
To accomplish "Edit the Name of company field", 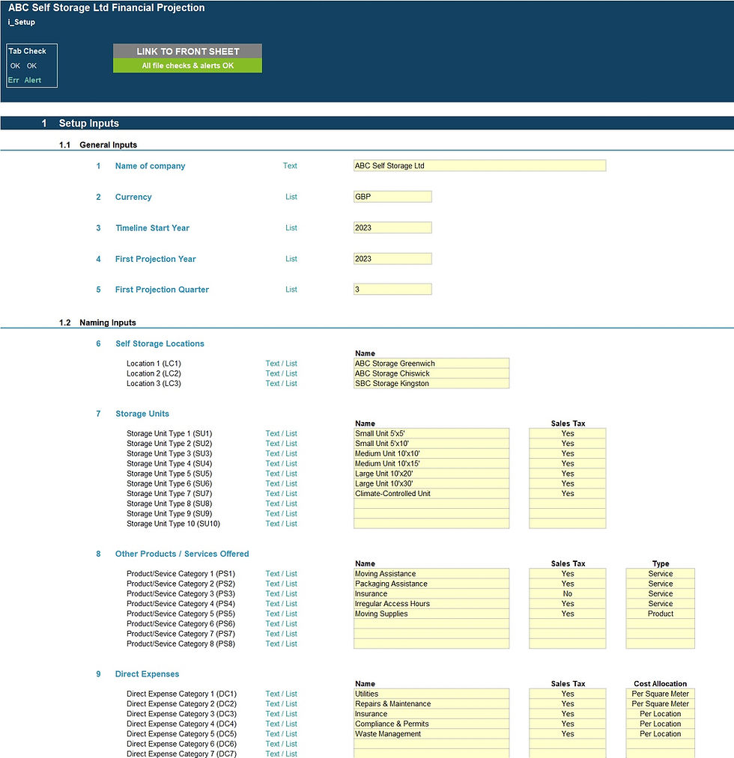I will tap(479, 165).
